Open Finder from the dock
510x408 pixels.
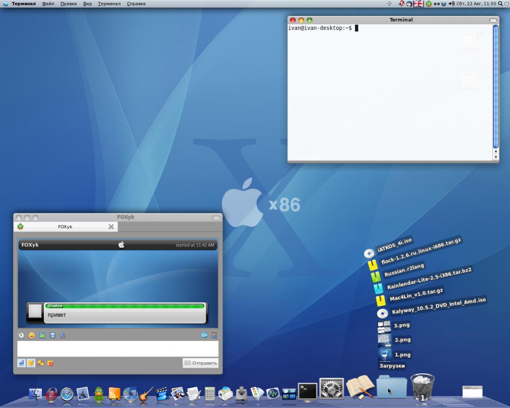35,394
